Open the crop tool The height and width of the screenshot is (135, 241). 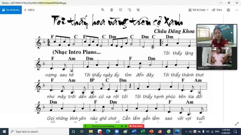click(x=138, y=10)
